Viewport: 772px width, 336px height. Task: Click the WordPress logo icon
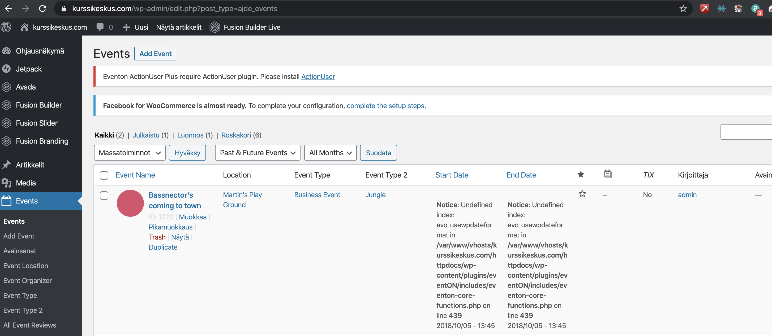click(x=6, y=27)
